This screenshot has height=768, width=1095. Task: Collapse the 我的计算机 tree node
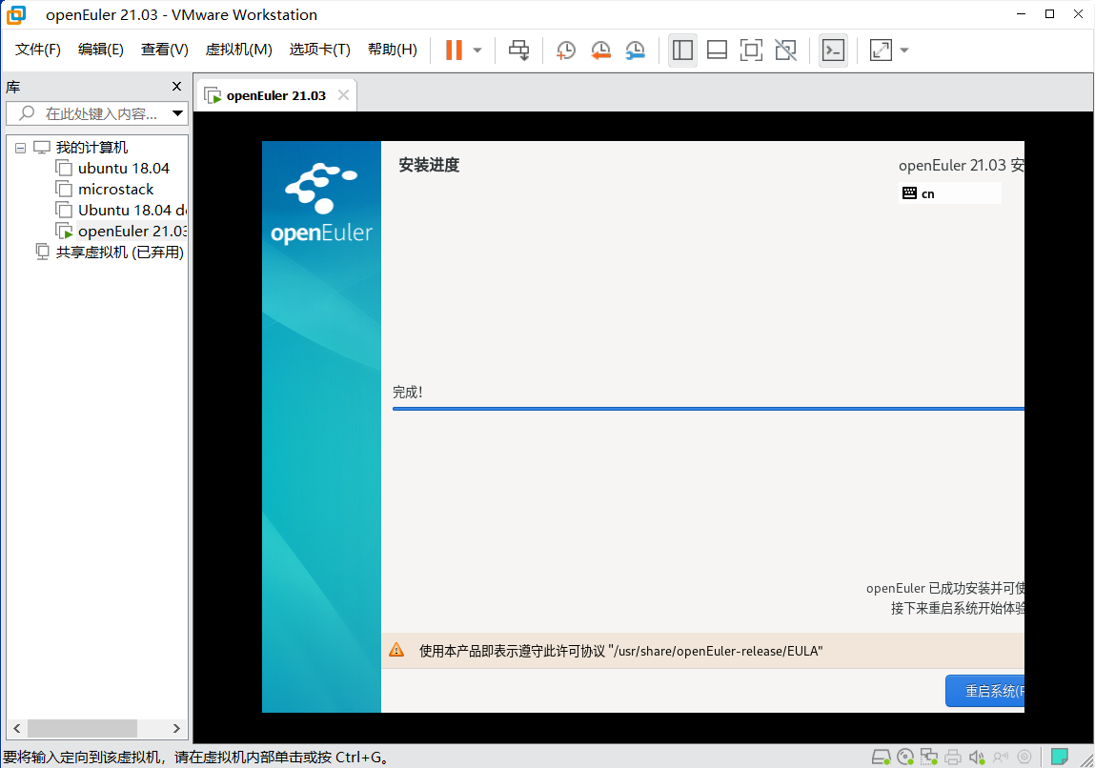[x=19, y=147]
